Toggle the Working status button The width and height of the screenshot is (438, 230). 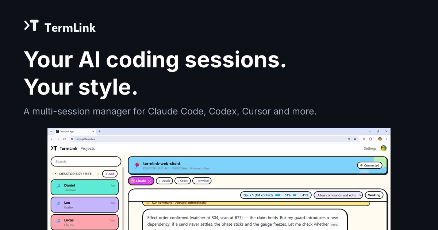pyautogui.click(x=374, y=195)
